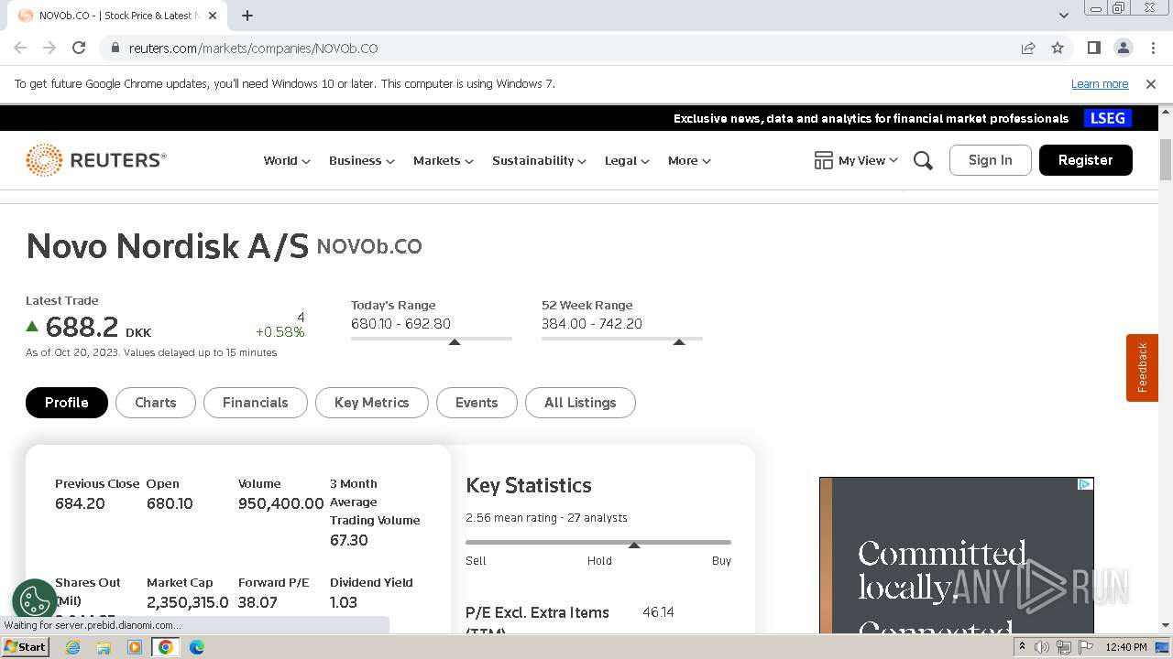Viewport: 1173px width, 659px height.
Task: Share this page icon in address bar
Action: click(x=1028, y=48)
